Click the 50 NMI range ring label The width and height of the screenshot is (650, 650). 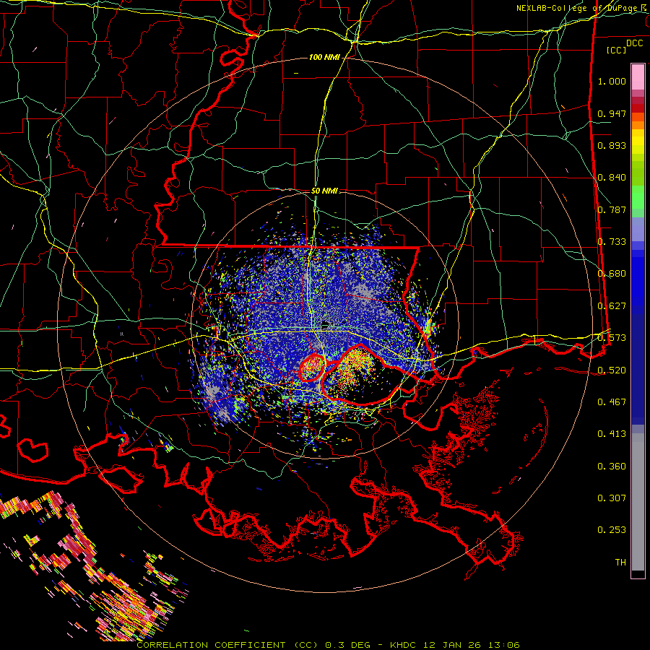(x=324, y=191)
